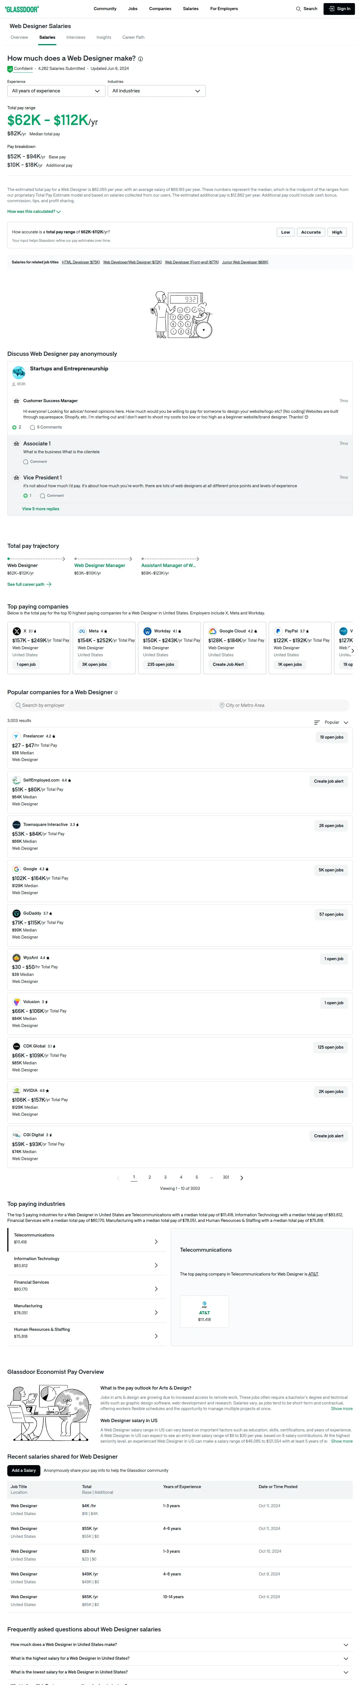
Task: Open the Career Path tab
Action: (x=133, y=37)
